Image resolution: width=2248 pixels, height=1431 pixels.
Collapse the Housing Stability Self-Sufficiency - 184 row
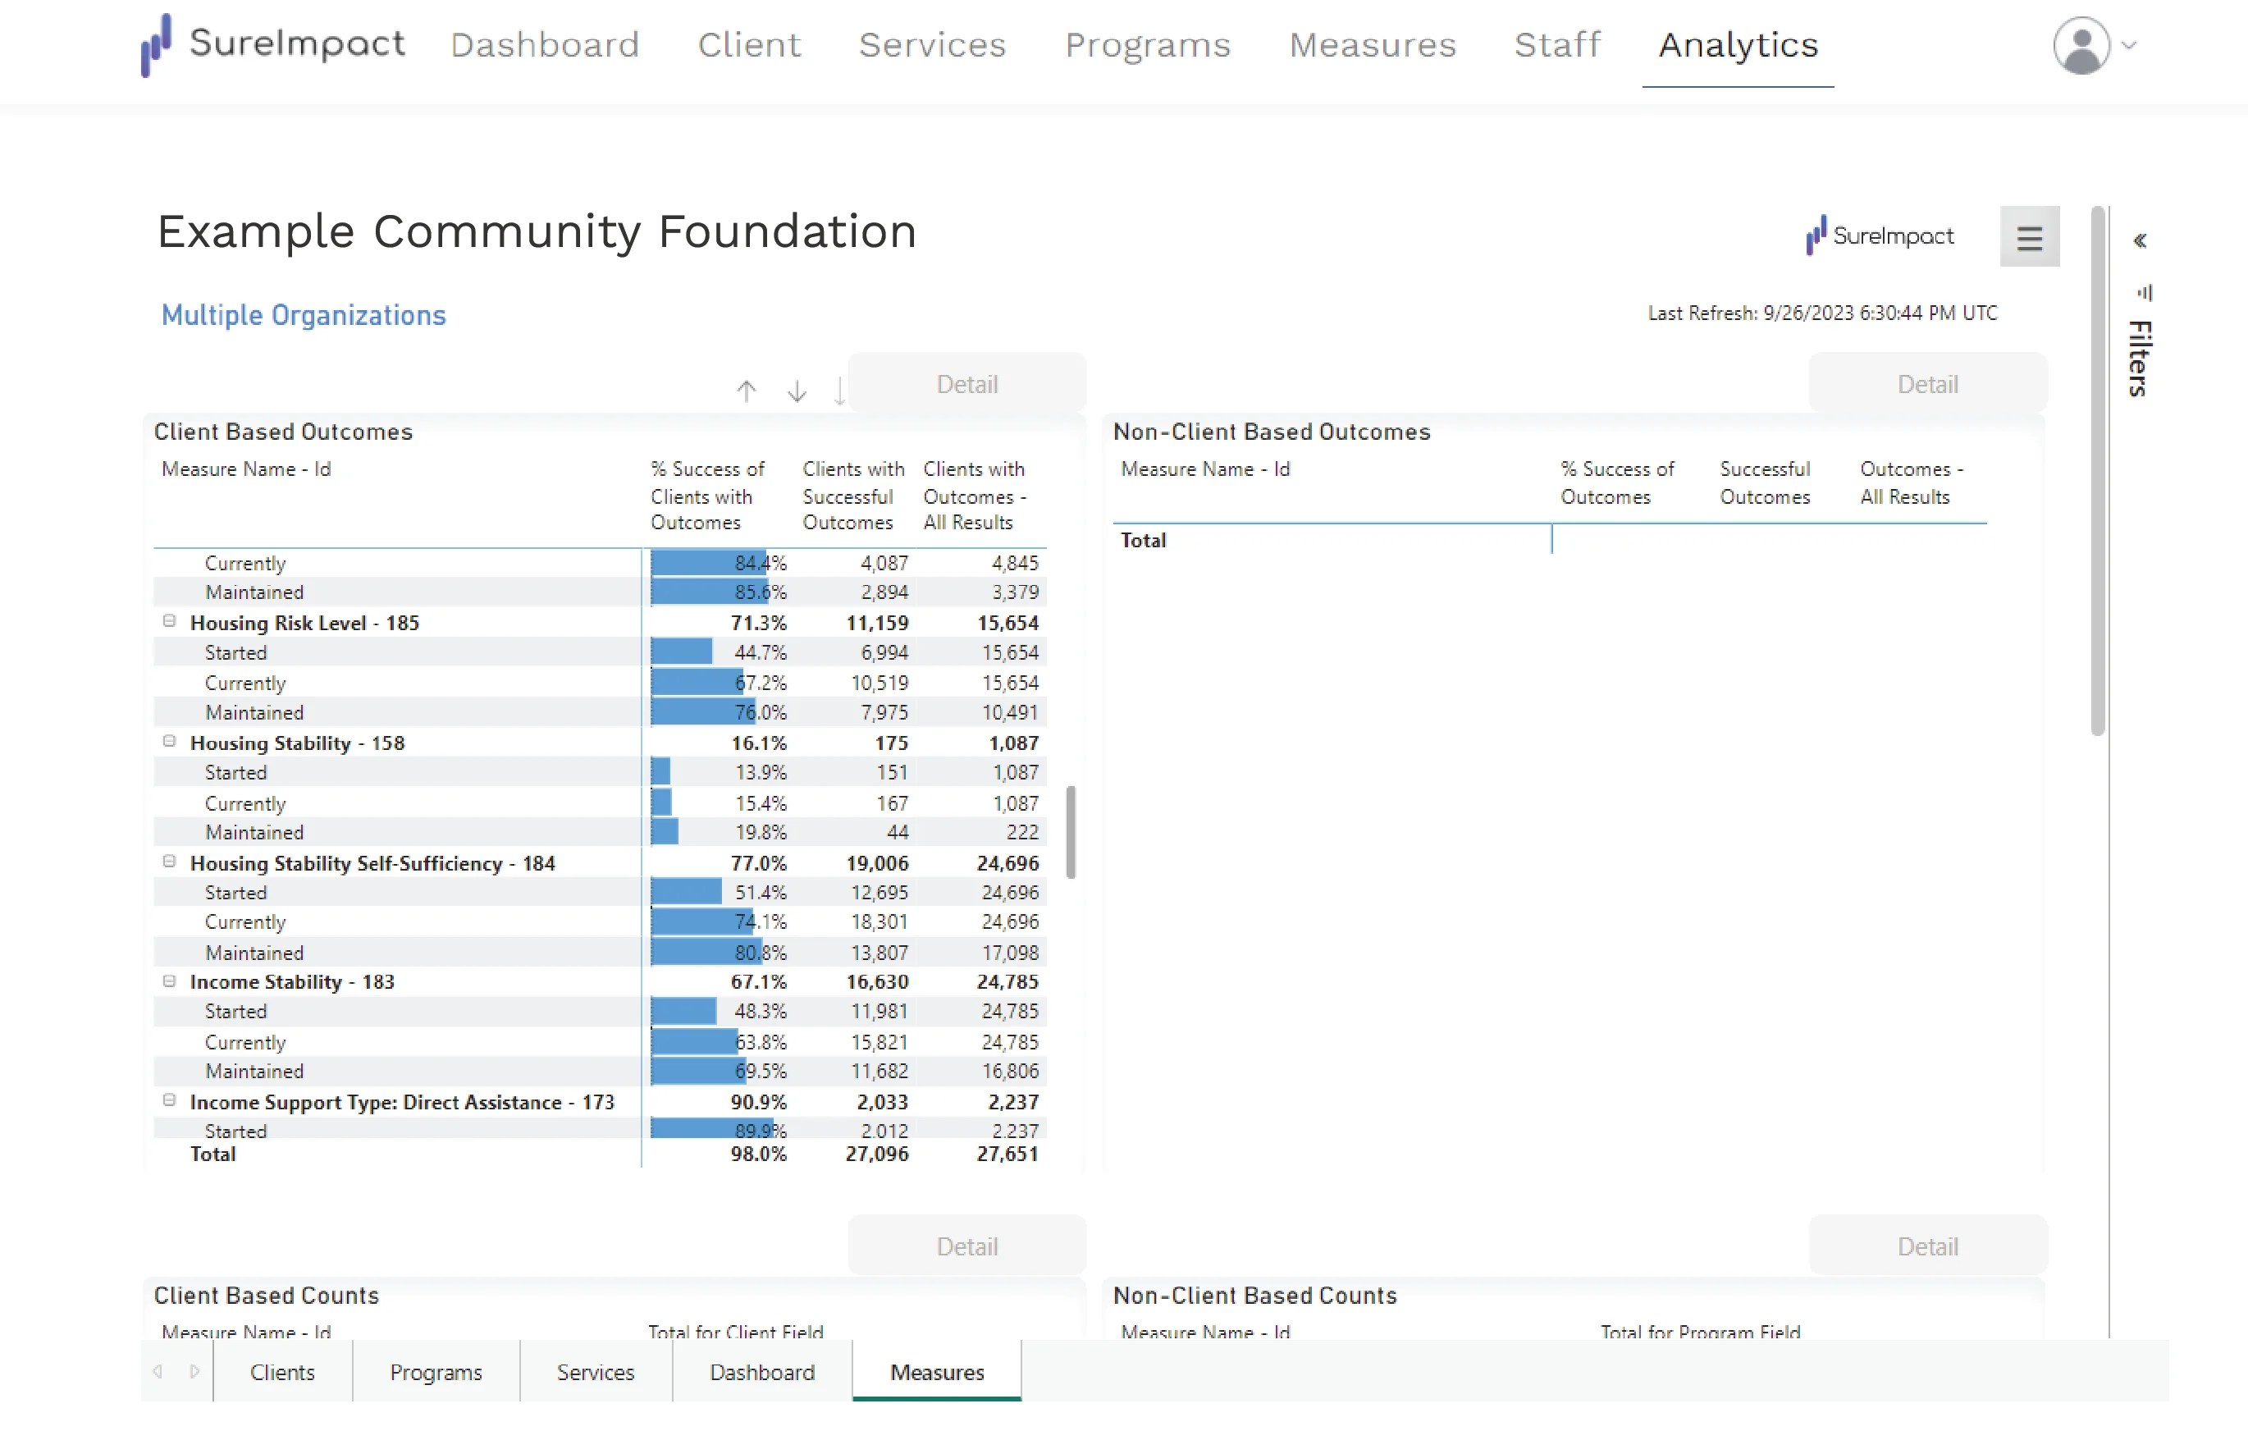(x=169, y=862)
